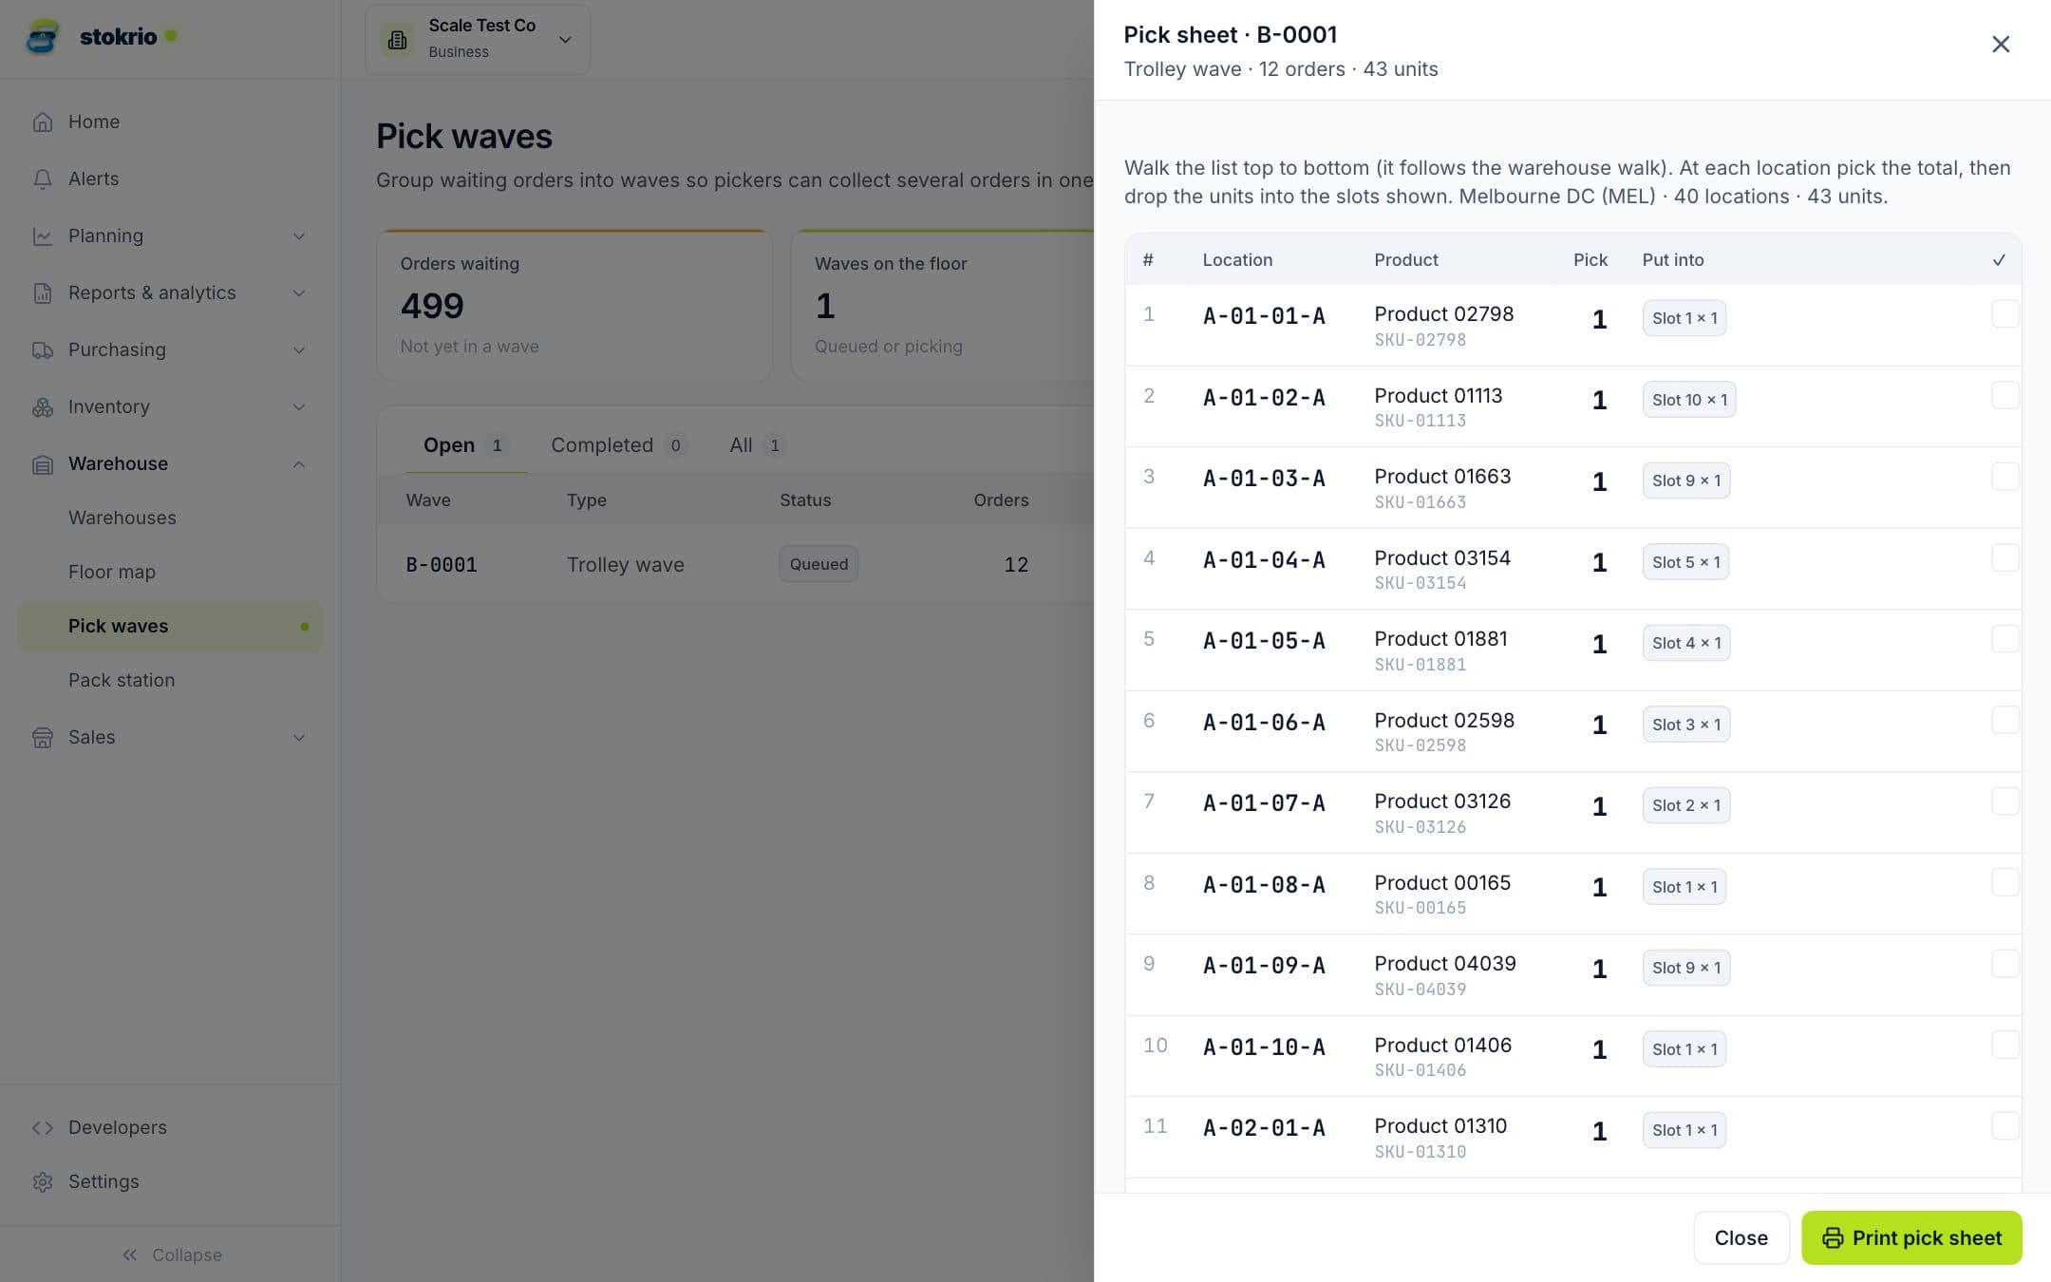Image resolution: width=2051 pixels, height=1282 pixels.
Task: Click the Reports & analytics document icon
Action: [x=43, y=292]
